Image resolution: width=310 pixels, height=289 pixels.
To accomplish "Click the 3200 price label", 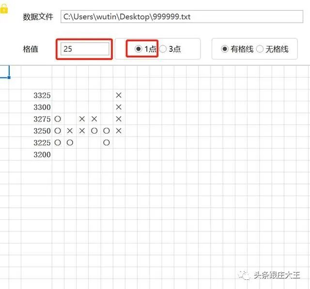I will point(42,155).
